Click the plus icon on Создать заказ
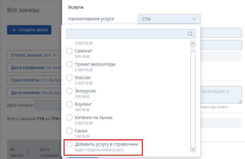Image resolution: width=245 pixels, height=159 pixels. [x=14, y=30]
